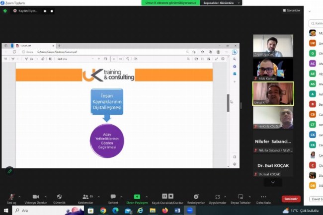Select Hakan Kolcu's video thumbnail
This screenshot has height=215, width=323.
(x=273, y=118)
